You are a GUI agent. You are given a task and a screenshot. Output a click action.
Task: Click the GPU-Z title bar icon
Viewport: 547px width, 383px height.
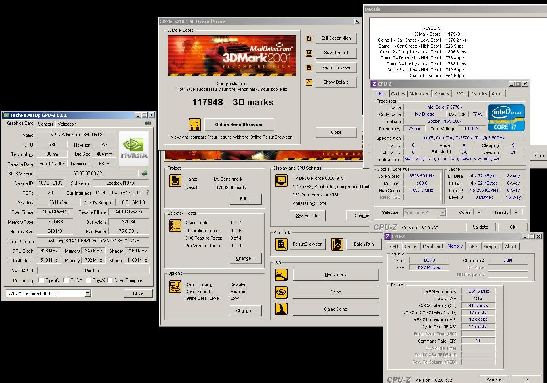click(x=6, y=115)
